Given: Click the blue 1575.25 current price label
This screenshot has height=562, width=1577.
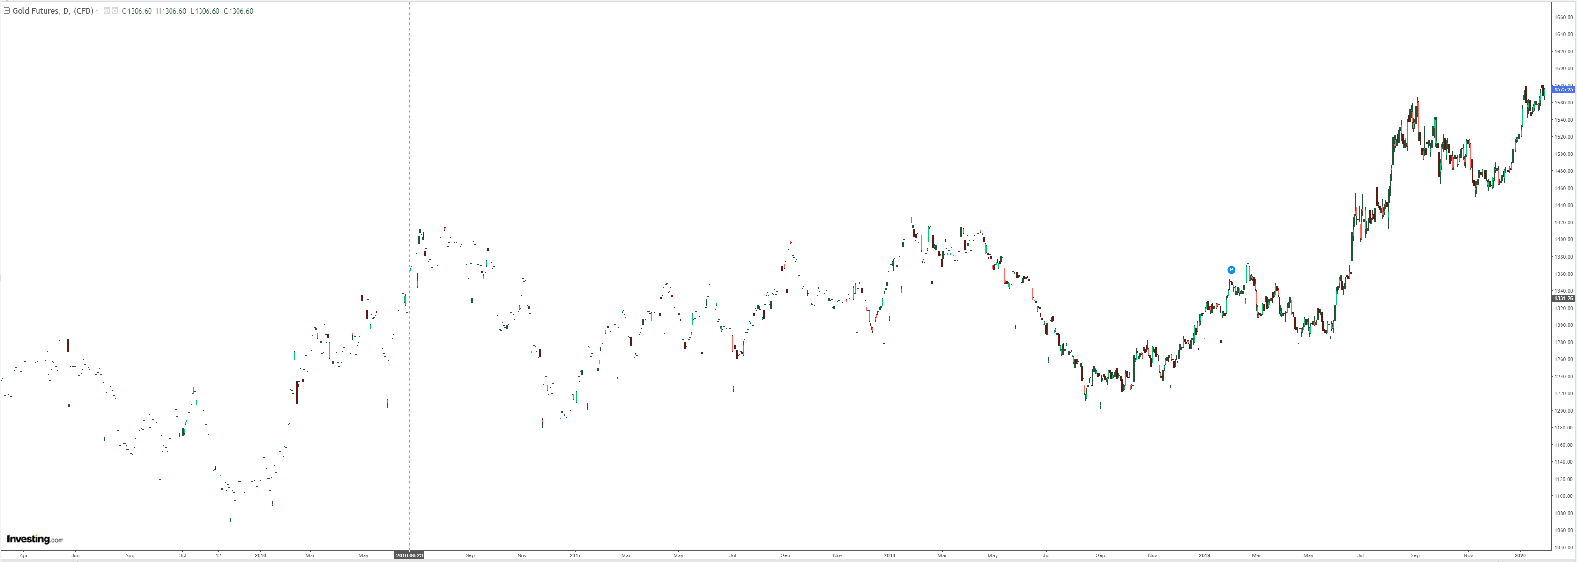Looking at the screenshot, I should (1563, 89).
